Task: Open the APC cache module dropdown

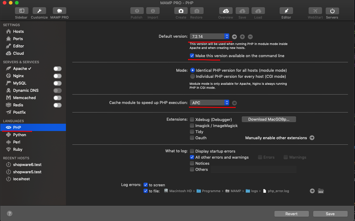Action: 209,103
